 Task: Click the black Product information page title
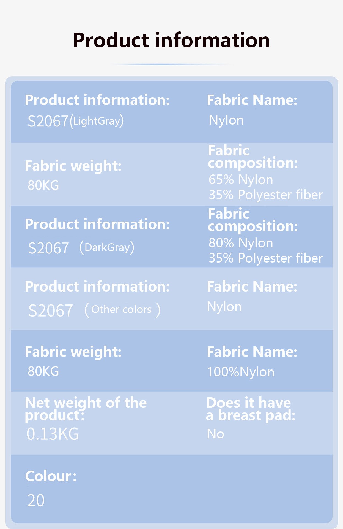pyautogui.click(x=171, y=40)
